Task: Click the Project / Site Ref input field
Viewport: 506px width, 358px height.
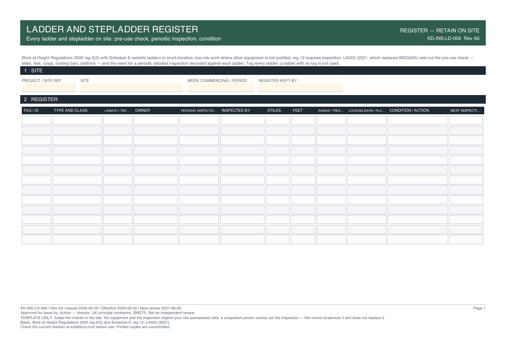Action: coord(49,87)
